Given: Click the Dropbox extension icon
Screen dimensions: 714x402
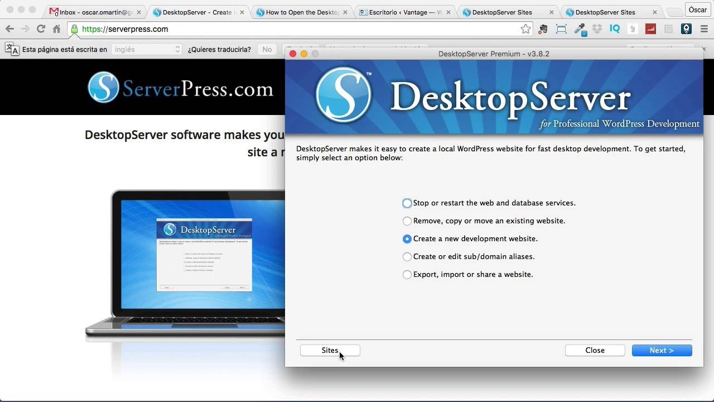Looking at the screenshot, I should coord(597,29).
